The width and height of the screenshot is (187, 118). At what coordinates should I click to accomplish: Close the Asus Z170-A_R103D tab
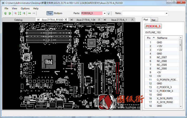click(x=66, y=20)
